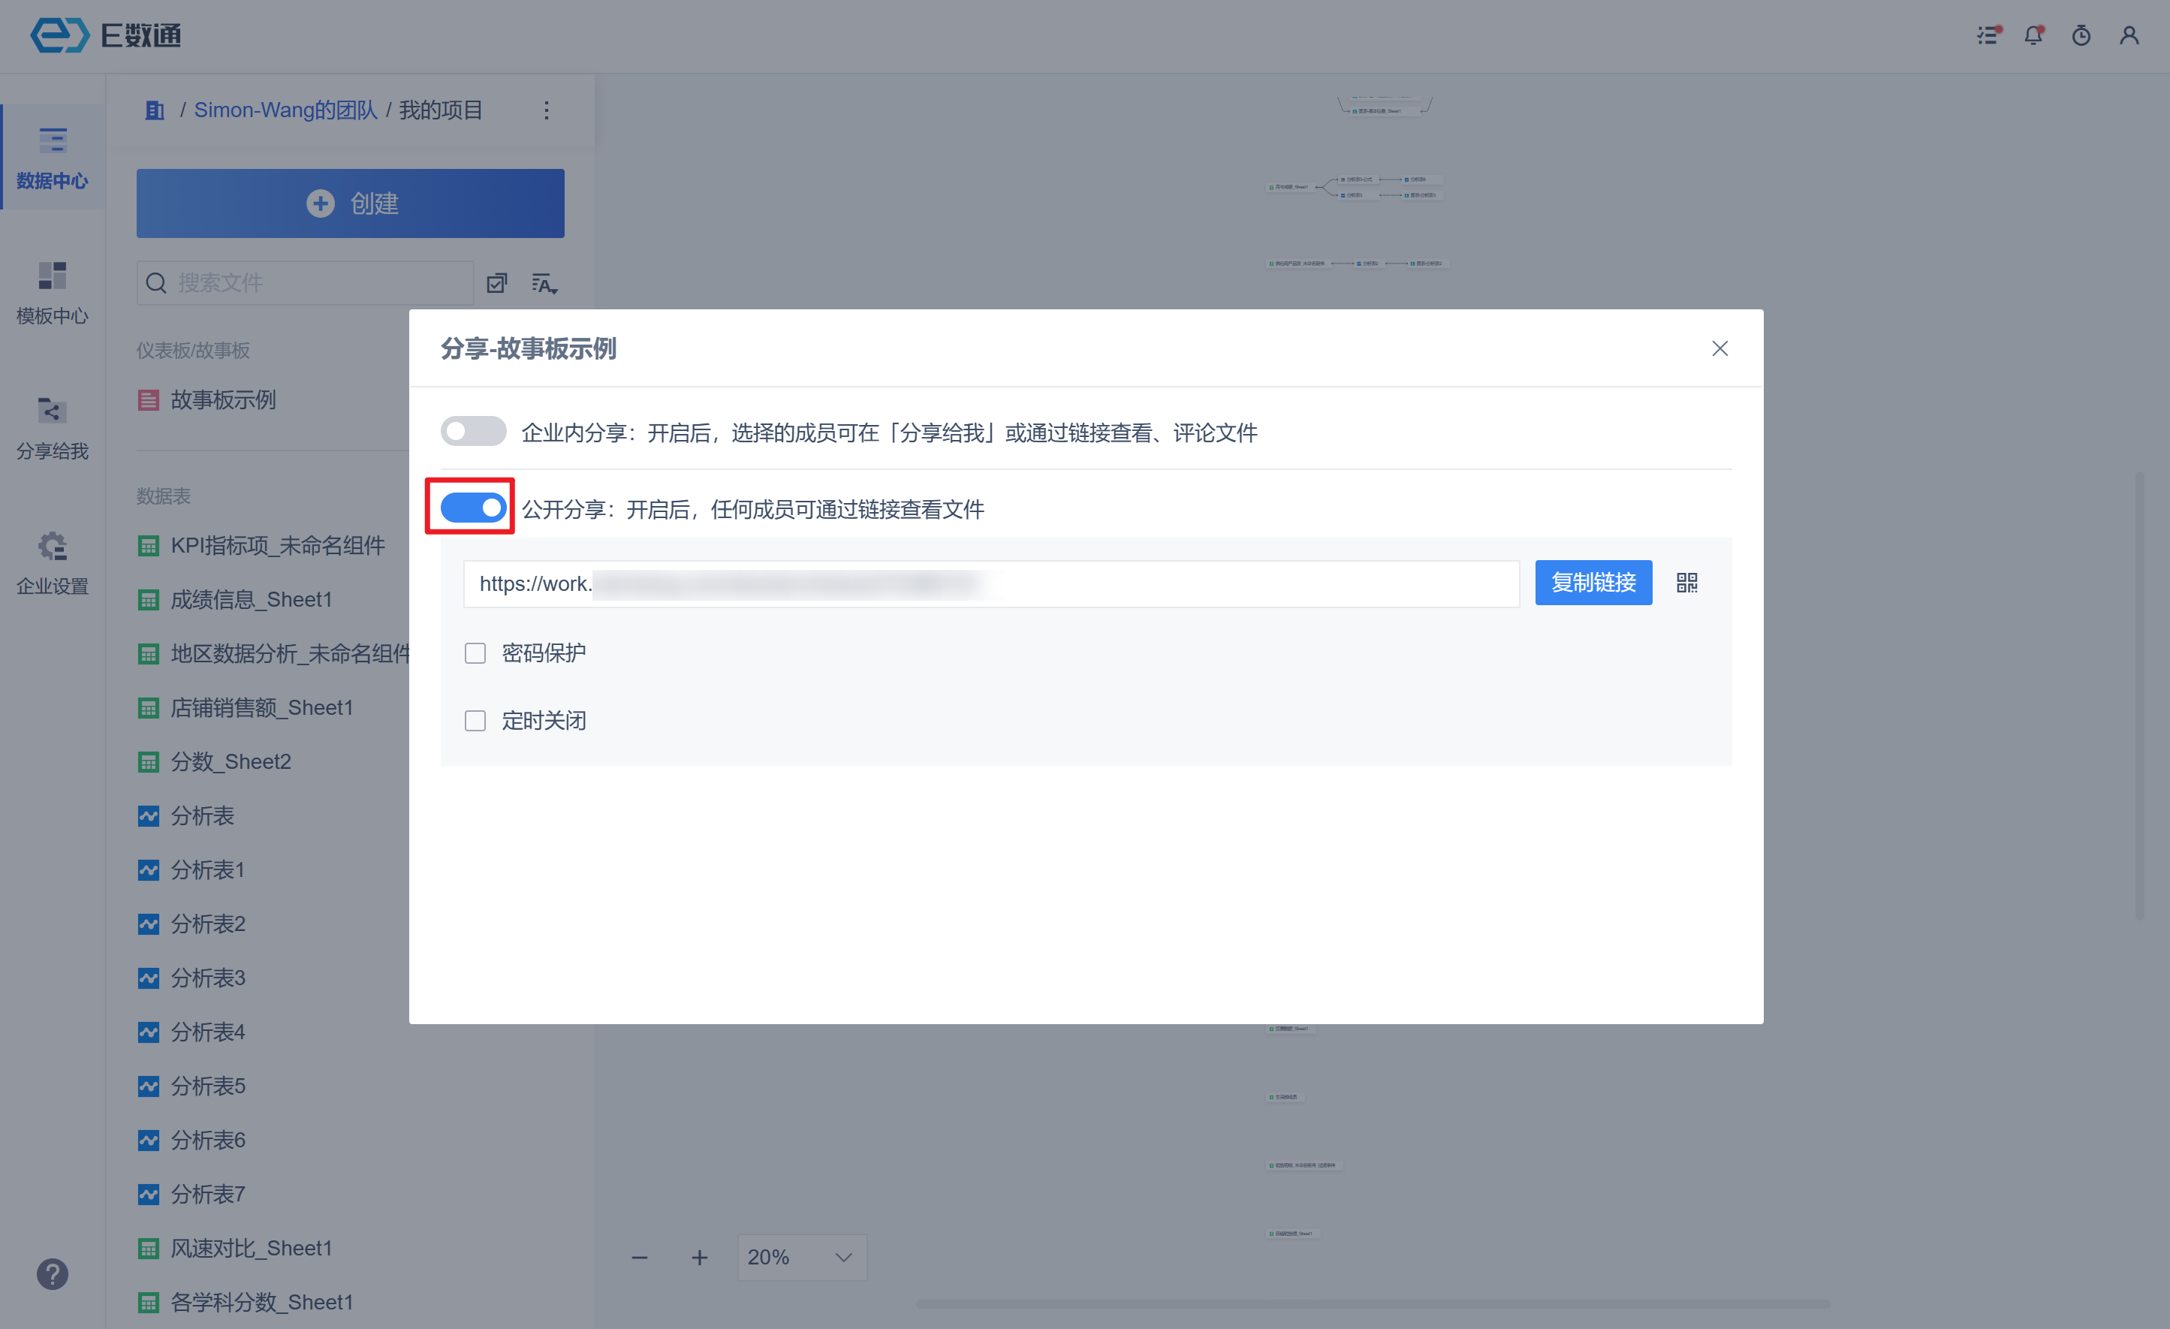Click the Simon-Wang的团队 breadcrumb link
The height and width of the screenshot is (1329, 2170).
point(285,110)
